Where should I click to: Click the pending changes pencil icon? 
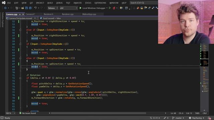(165, 118)
